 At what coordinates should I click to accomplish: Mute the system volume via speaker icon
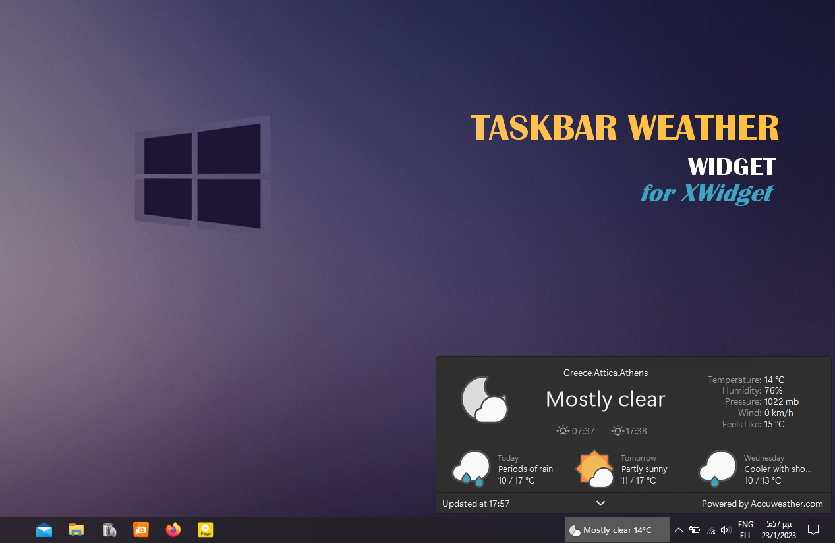tap(726, 530)
